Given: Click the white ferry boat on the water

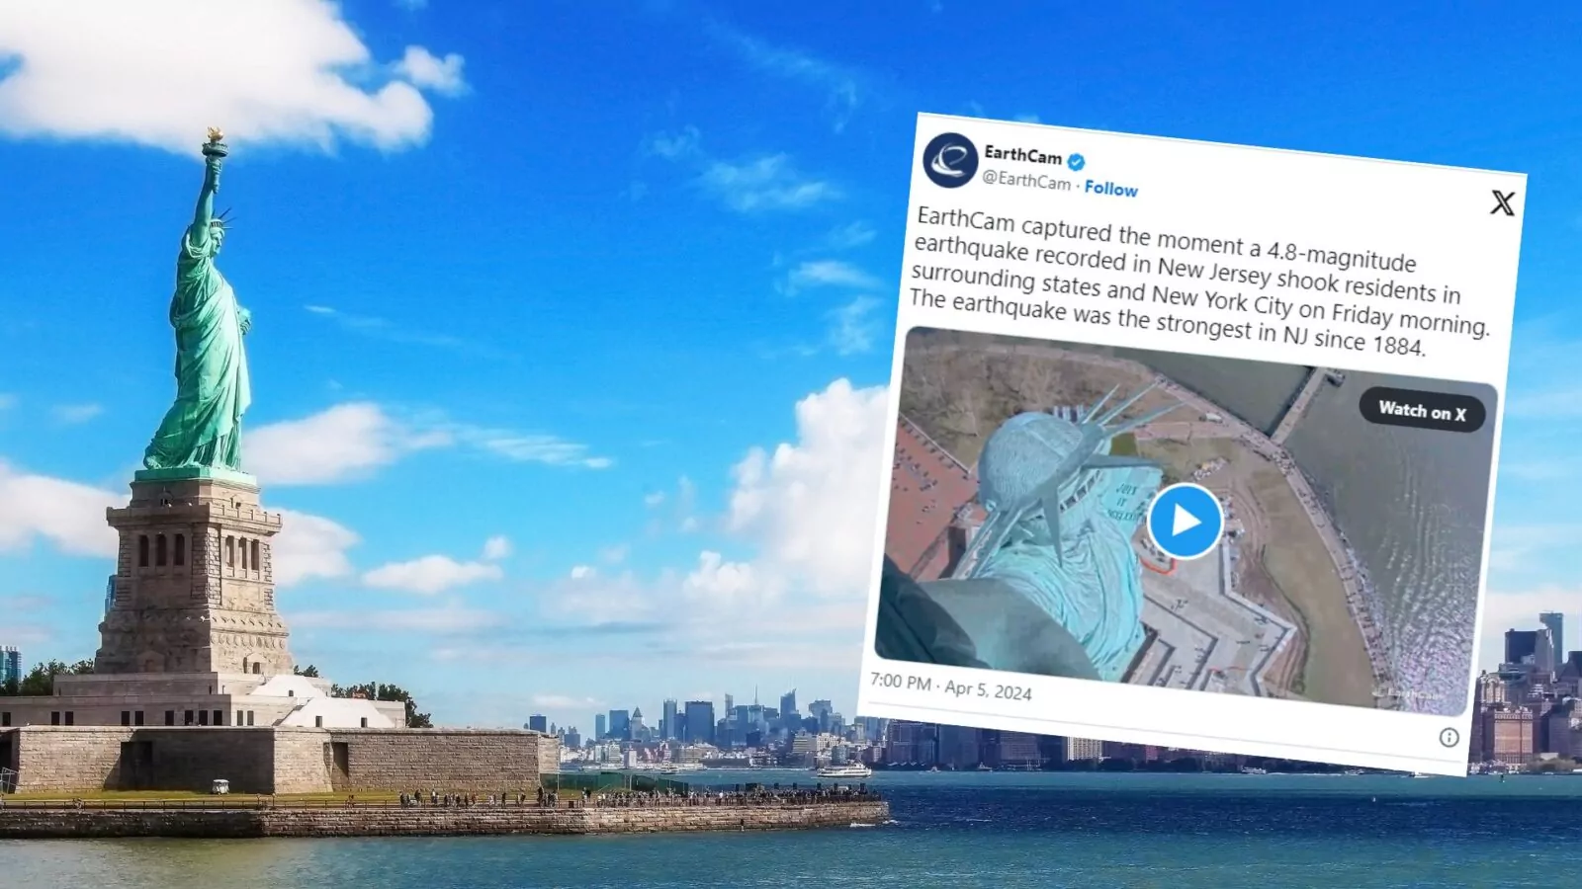Looking at the screenshot, I should click(843, 770).
